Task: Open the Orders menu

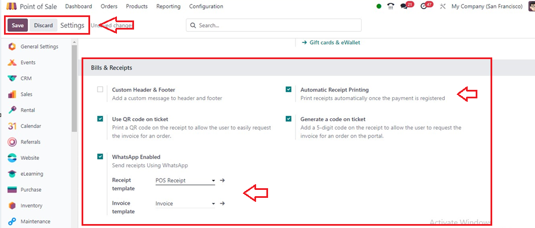Action: [x=109, y=6]
